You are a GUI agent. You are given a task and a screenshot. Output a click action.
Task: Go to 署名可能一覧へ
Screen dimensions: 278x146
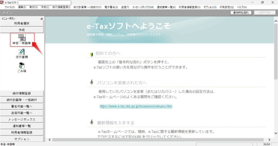[x=22, y=106]
